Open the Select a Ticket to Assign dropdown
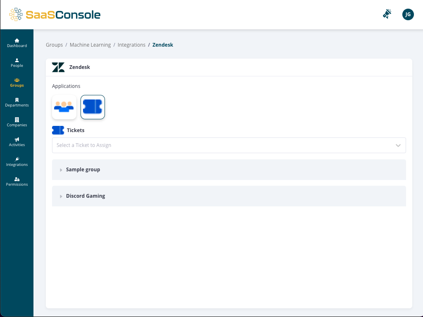 [229, 145]
